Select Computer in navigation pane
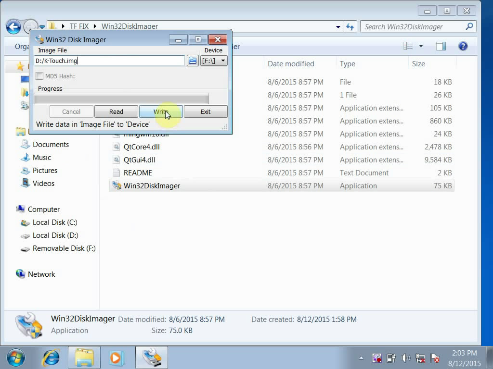Image resolution: width=493 pixels, height=369 pixels. [x=44, y=209]
